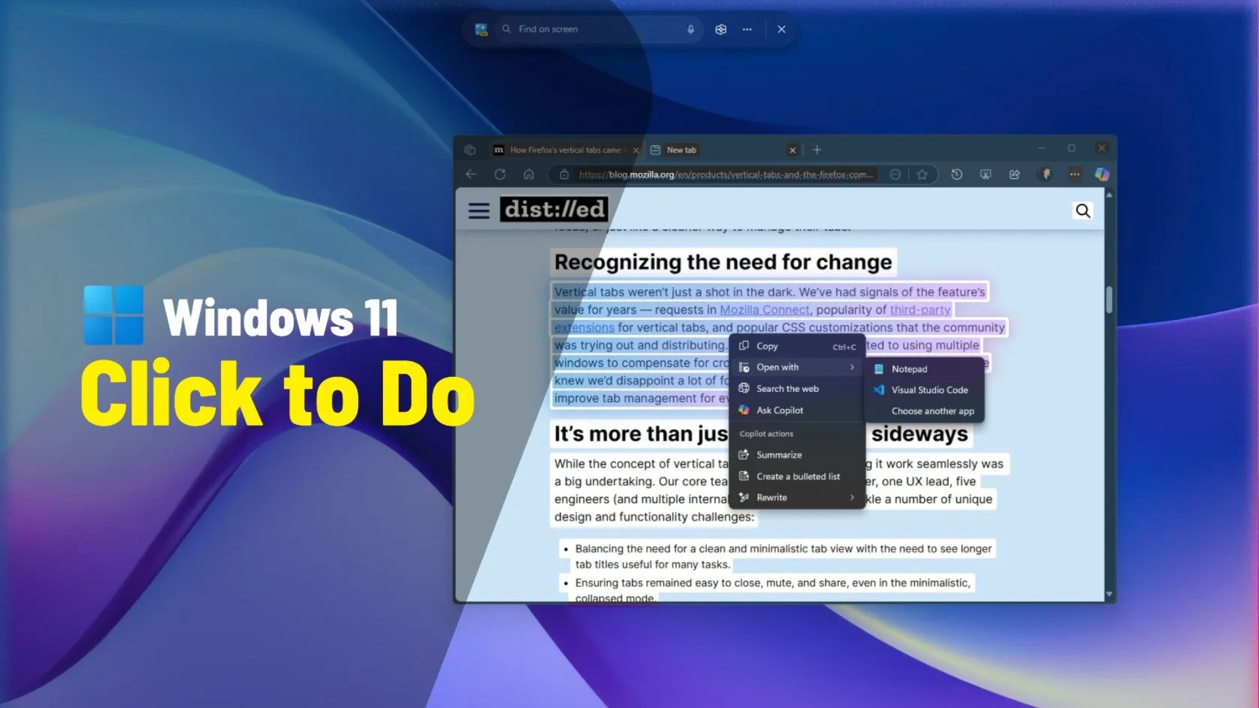Open the Copilot icon in browser toolbar

(x=1102, y=174)
